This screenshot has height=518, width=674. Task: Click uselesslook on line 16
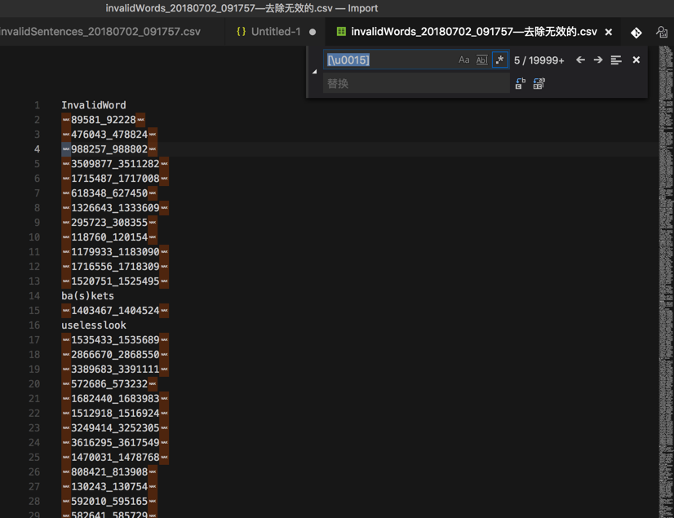coord(94,325)
